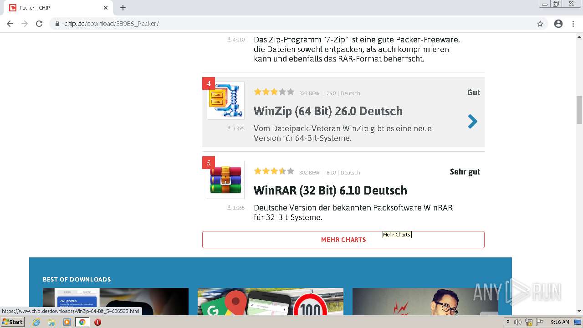Click WinRAR description 'Deutsche Version der bekannten'

click(x=353, y=212)
